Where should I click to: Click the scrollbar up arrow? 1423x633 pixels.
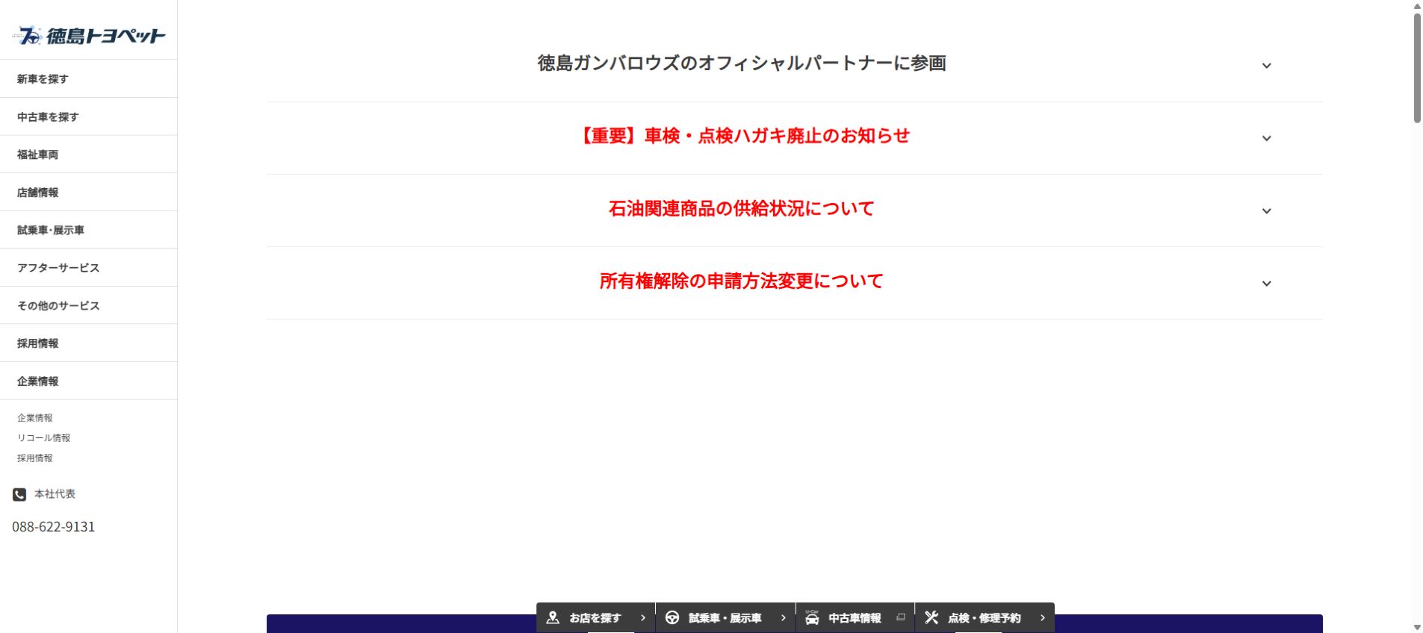coord(1417,6)
